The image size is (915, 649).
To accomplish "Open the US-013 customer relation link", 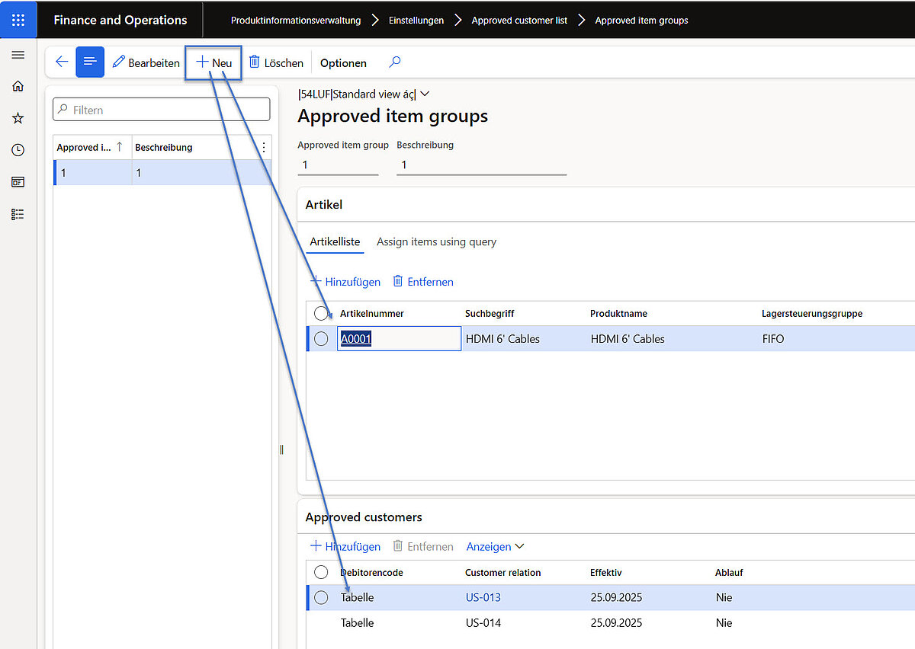I will click(x=483, y=597).
